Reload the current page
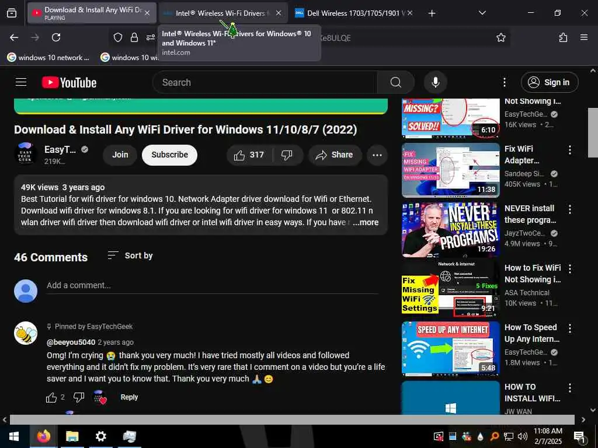The image size is (598, 448). [56, 37]
